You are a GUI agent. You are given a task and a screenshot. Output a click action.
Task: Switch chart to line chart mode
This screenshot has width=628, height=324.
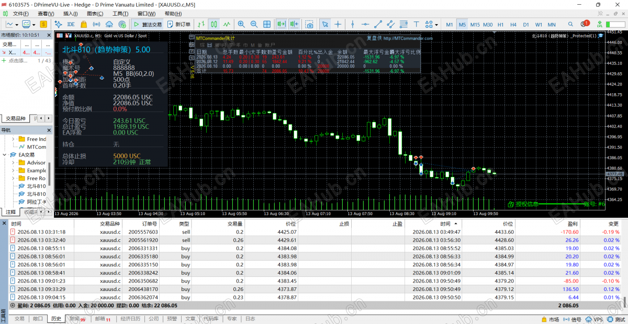coord(227,24)
